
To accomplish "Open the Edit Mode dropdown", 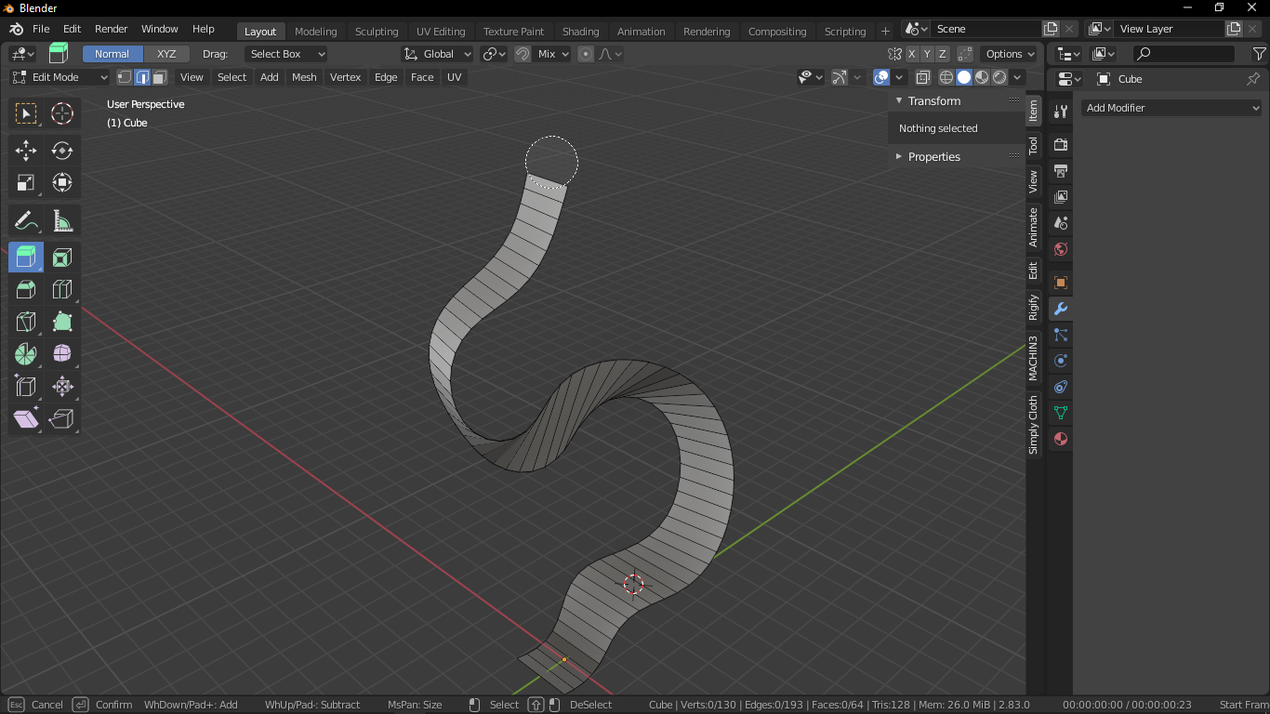I will [x=60, y=77].
